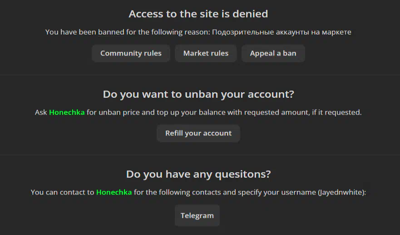400x235 pixels.
Task: Click the unban your account heading
Action: pyautogui.click(x=198, y=94)
